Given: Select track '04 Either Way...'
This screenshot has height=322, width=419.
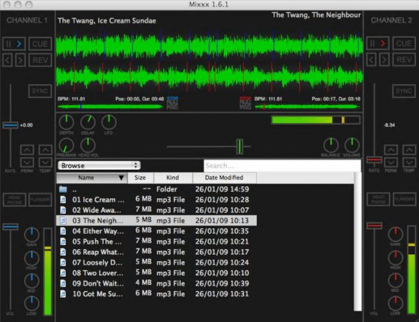Looking at the screenshot, I should pos(157,231).
